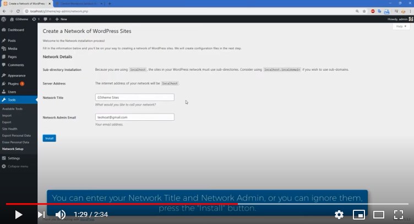This screenshot has height=224, width=414.
Task: Open Erase Personal Data link
Action: click(15, 142)
